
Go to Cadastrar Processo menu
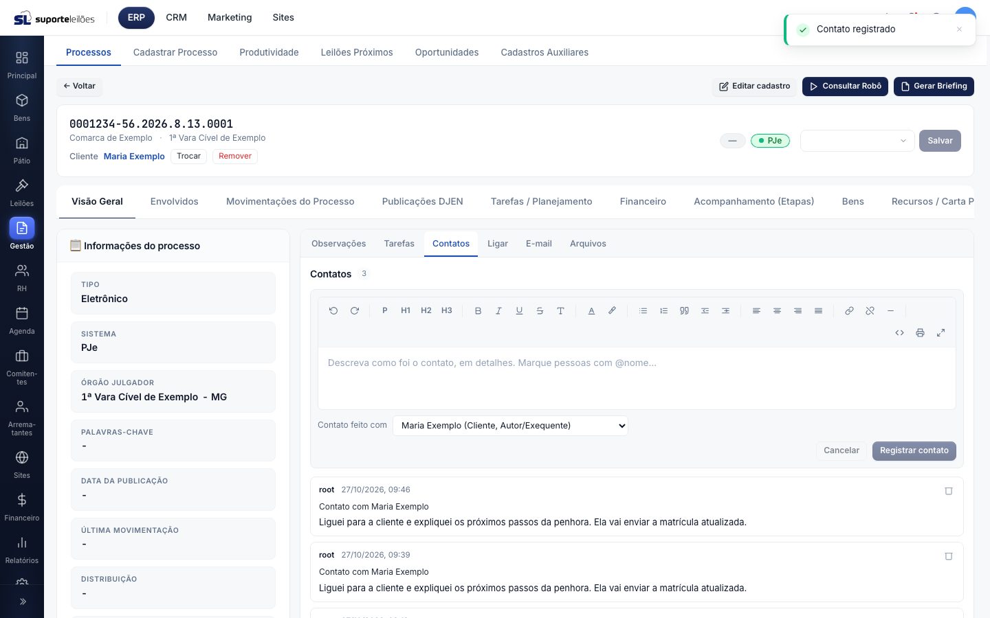[175, 52]
